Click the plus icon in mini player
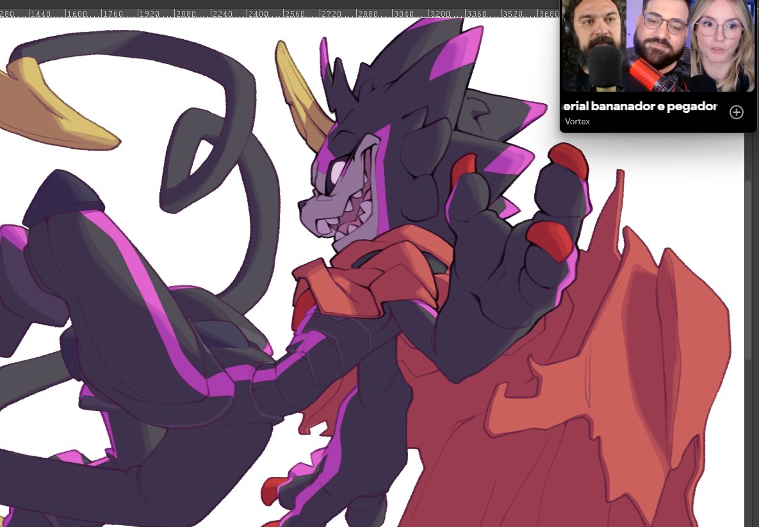This screenshot has width=759, height=527. click(x=736, y=112)
